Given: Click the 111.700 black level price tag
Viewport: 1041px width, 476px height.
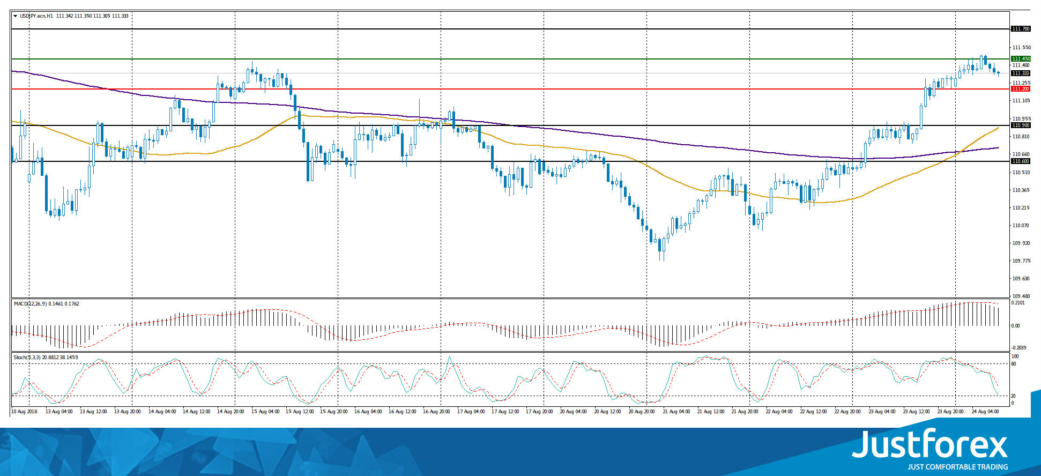Looking at the screenshot, I should click(1021, 29).
